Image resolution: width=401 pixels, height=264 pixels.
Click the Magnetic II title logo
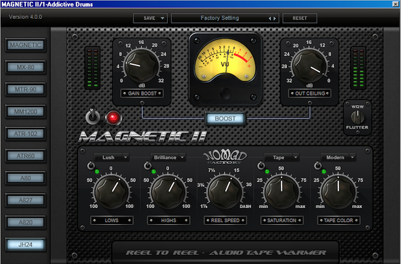pyautogui.click(x=143, y=137)
